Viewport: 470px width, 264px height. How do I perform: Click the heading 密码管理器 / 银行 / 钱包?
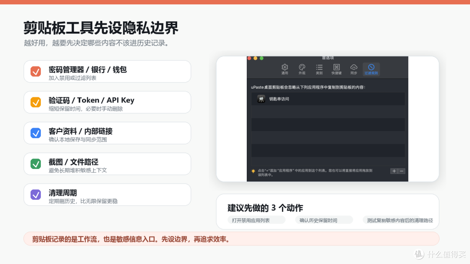pyautogui.click(x=87, y=69)
